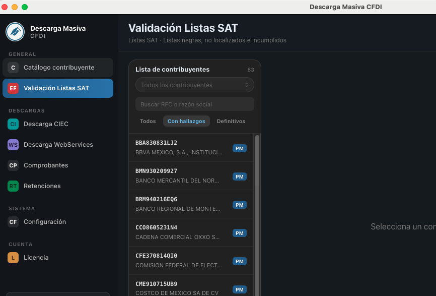This screenshot has width=436, height=296.
Task: Click the CF Configuración icon
Action: click(13, 222)
